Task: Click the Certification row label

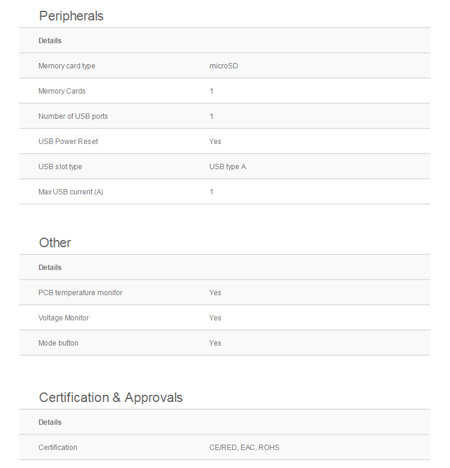Action: coord(58,448)
